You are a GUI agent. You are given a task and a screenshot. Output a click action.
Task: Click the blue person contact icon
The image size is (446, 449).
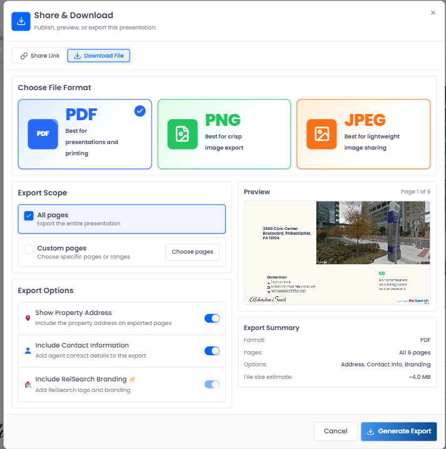pos(28,351)
